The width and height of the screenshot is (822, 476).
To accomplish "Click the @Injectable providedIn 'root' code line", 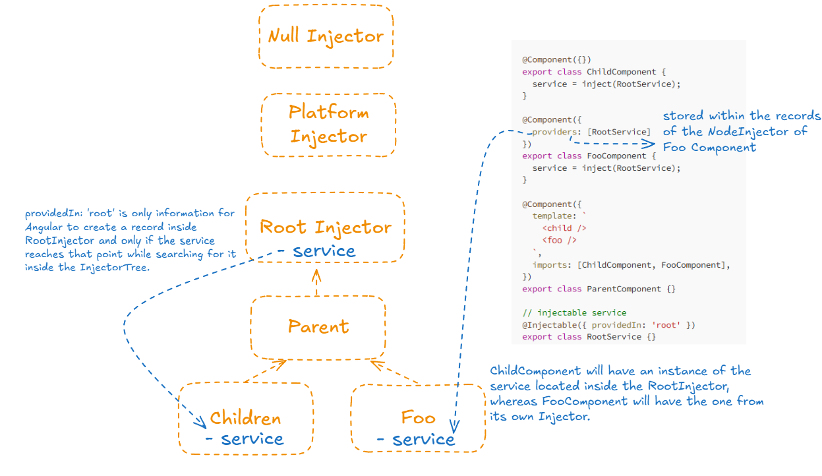I will tap(608, 324).
